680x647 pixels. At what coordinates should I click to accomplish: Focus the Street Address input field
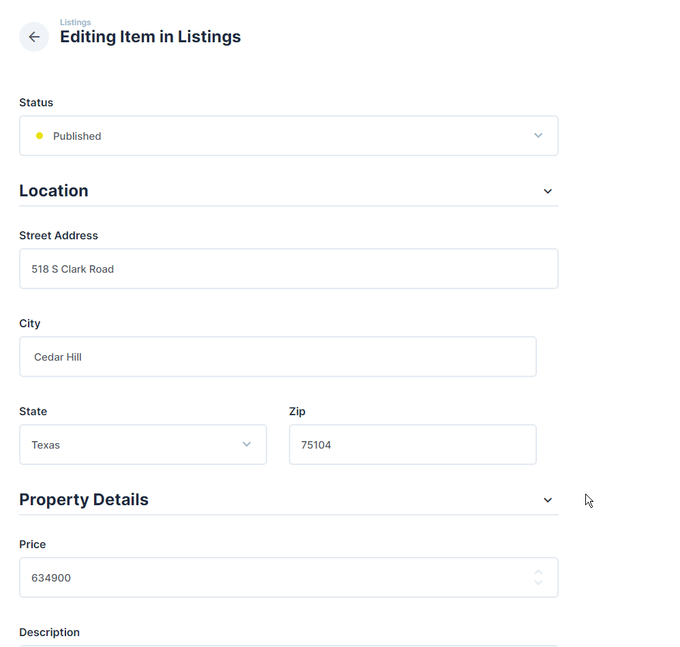pyautogui.click(x=289, y=269)
